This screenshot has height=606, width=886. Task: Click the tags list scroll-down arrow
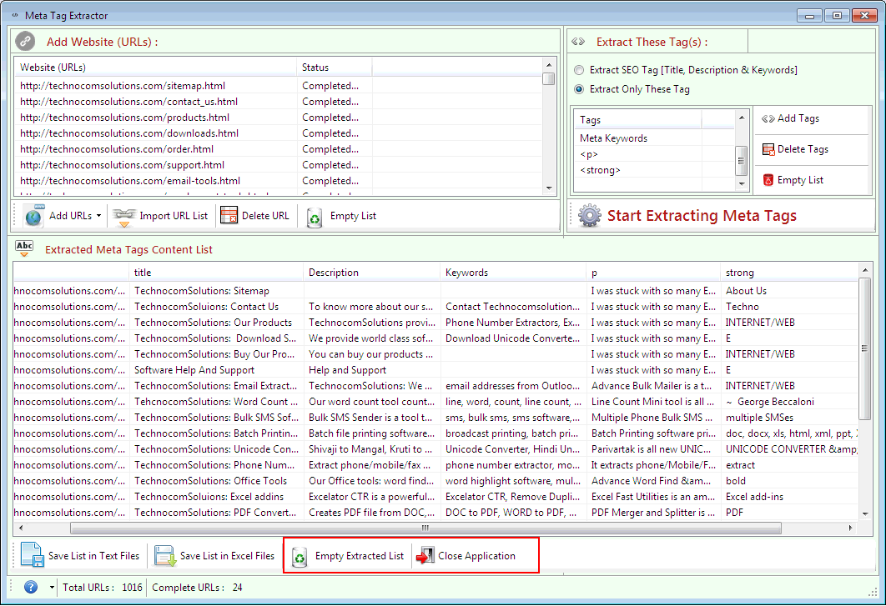click(742, 184)
